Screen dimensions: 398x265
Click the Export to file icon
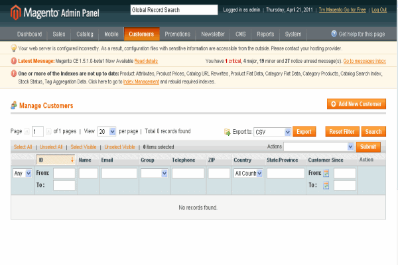(x=227, y=132)
